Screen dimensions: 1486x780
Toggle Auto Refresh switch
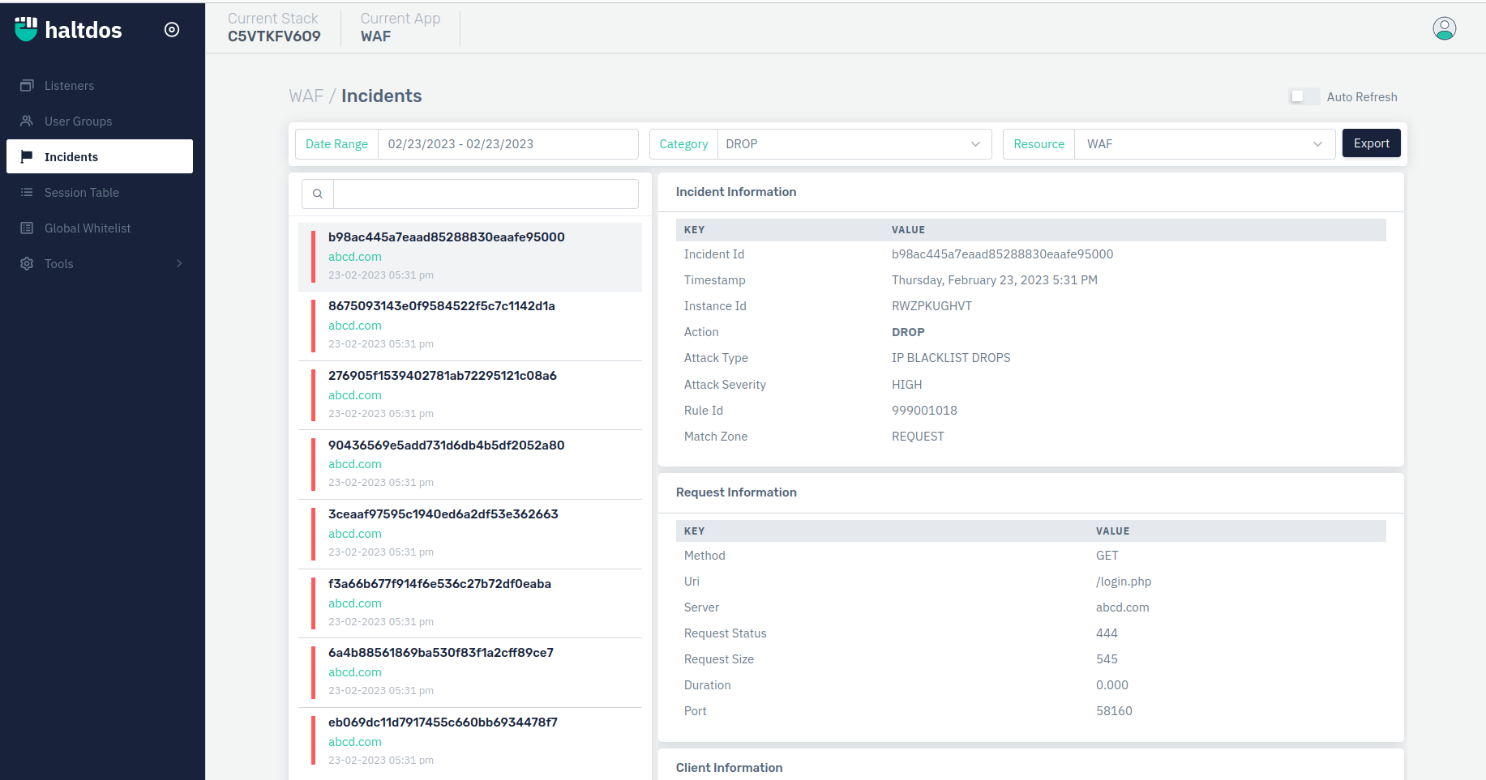point(1304,96)
